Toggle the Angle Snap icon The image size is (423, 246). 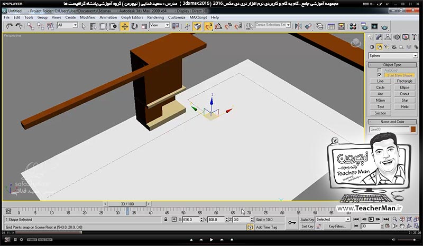pos(218,26)
